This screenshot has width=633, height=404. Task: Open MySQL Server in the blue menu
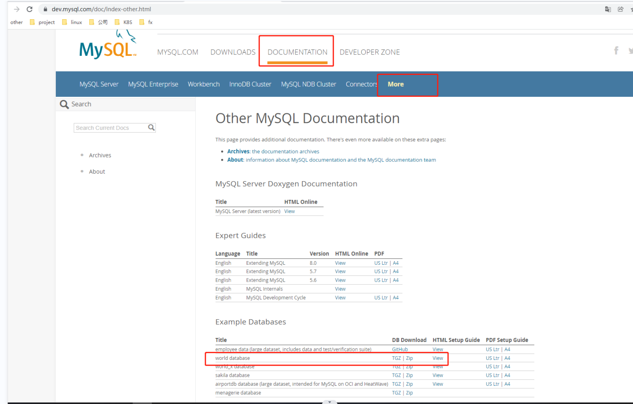point(99,84)
